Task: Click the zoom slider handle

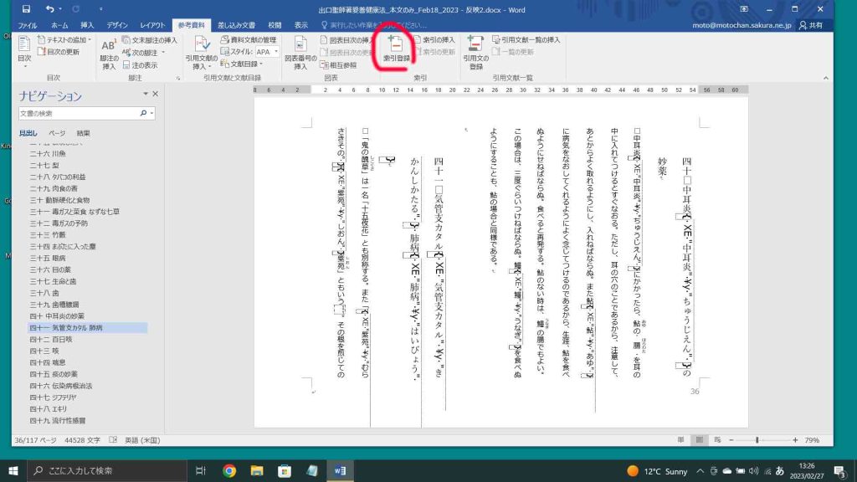Action: pyautogui.click(x=757, y=440)
